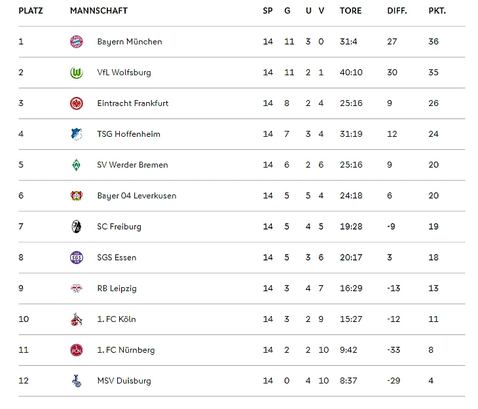Click the RB Leipzig bulls logo

77,288
